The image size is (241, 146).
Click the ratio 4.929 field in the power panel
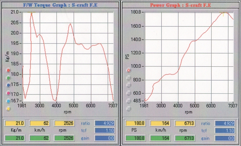coord(225,123)
